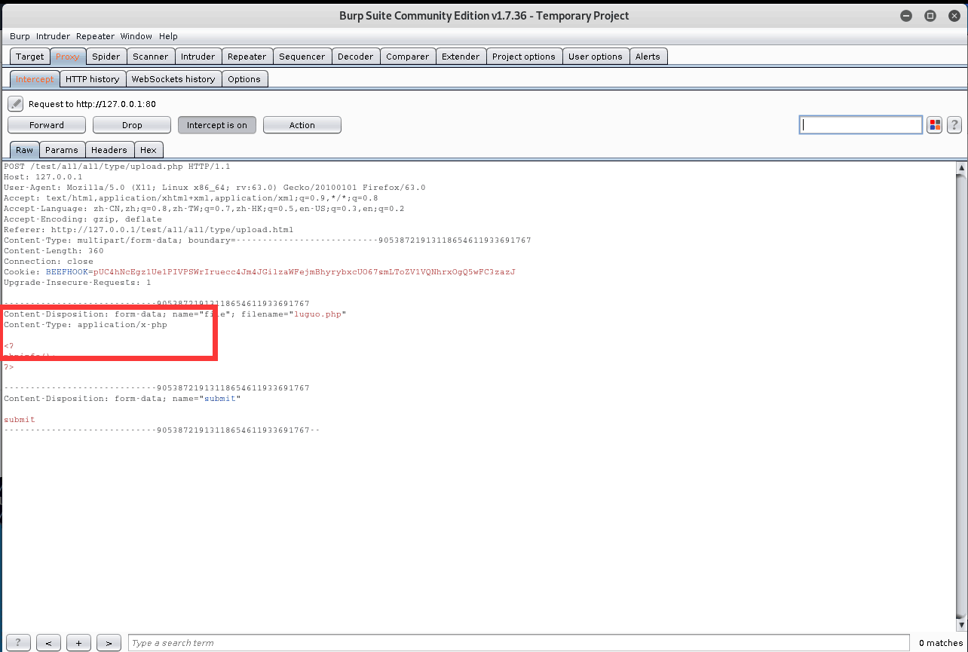Minimize the Burp Suite window
Image resolution: width=968 pixels, height=652 pixels.
pos(906,16)
